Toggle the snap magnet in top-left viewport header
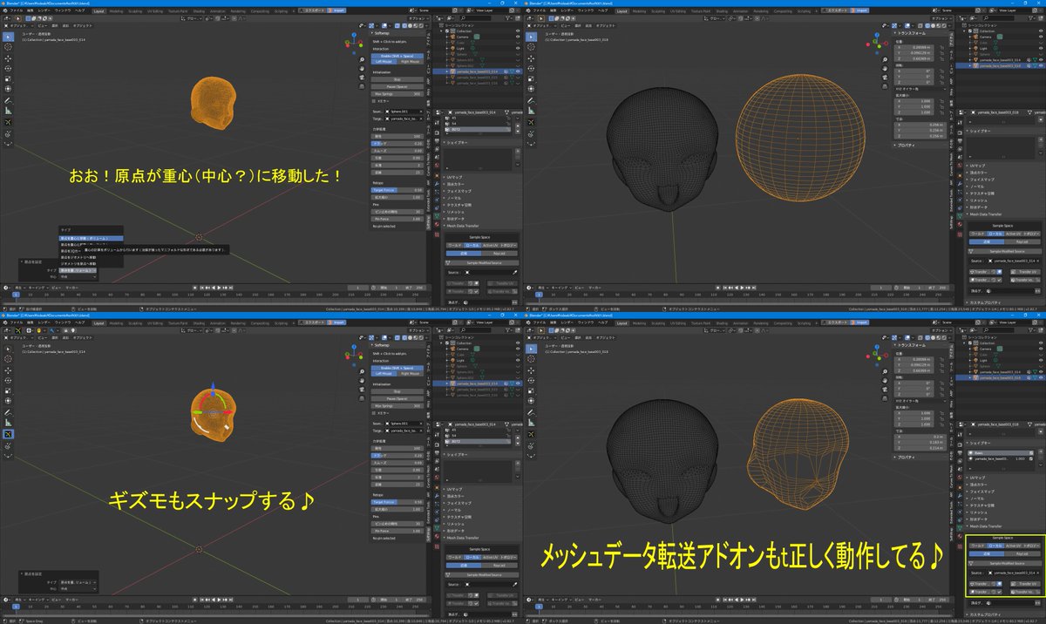 217,18
